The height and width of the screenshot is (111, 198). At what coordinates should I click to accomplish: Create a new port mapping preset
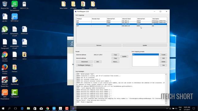click(x=163, y=55)
